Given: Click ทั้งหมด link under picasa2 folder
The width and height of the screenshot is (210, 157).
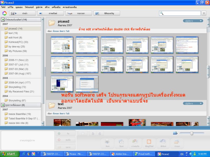Looking at the screenshot, I should [x=56, y=31].
